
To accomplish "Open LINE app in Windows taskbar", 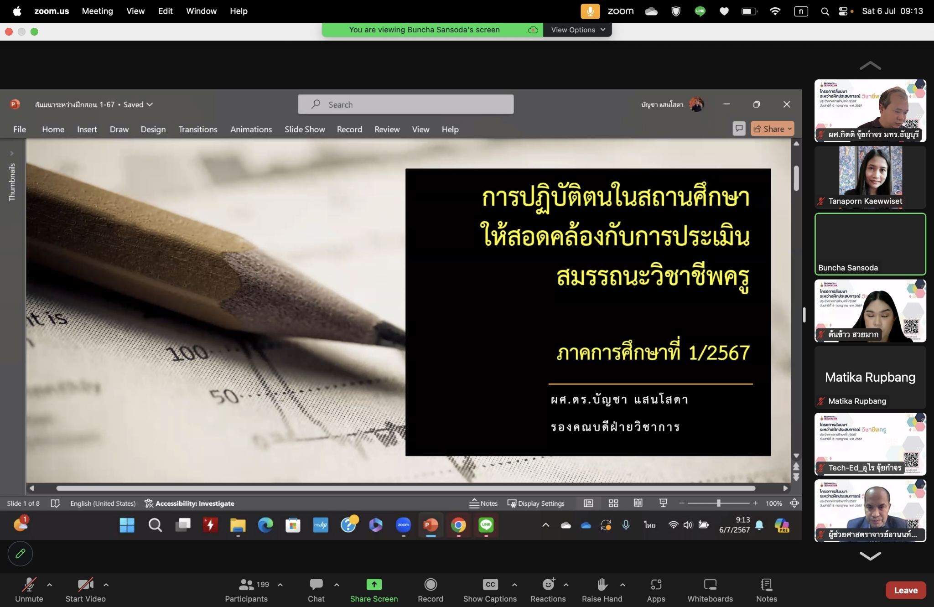I will point(486,525).
